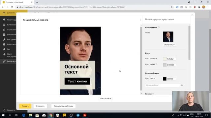Click the frame color hex field D3D3D3

[171, 65]
